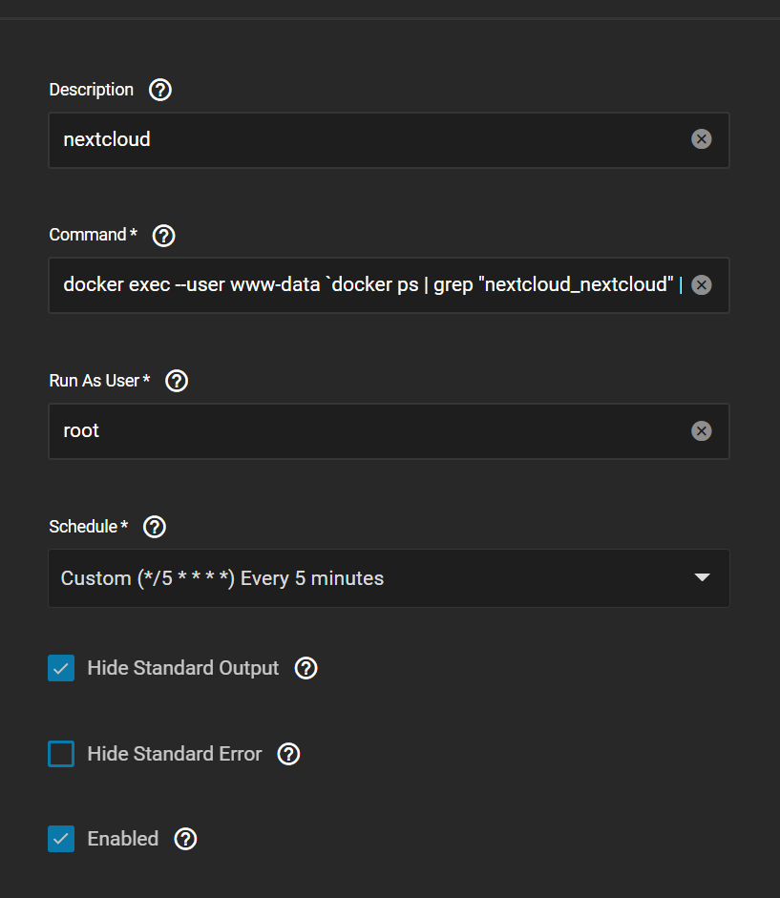
Task: Show help for Hide Standard Output
Action: pos(306,668)
